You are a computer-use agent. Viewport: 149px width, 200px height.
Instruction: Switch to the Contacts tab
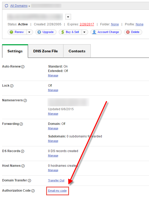tap(77, 51)
